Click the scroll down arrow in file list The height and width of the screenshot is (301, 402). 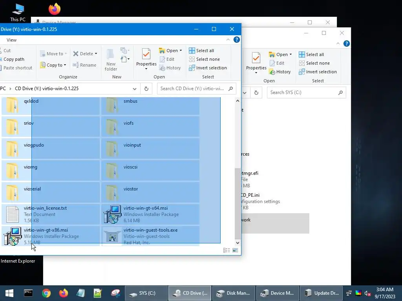tap(238, 243)
